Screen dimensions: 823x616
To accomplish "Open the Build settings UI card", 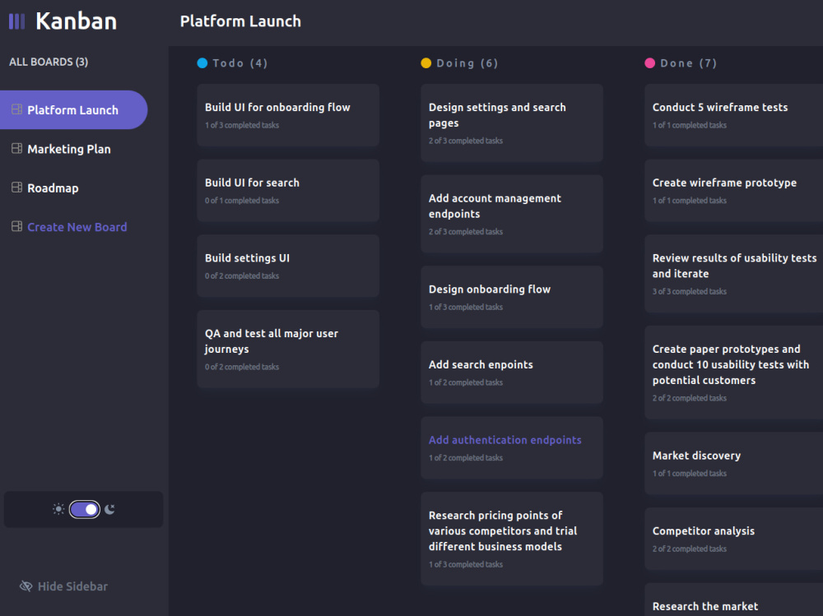I will pyautogui.click(x=288, y=266).
